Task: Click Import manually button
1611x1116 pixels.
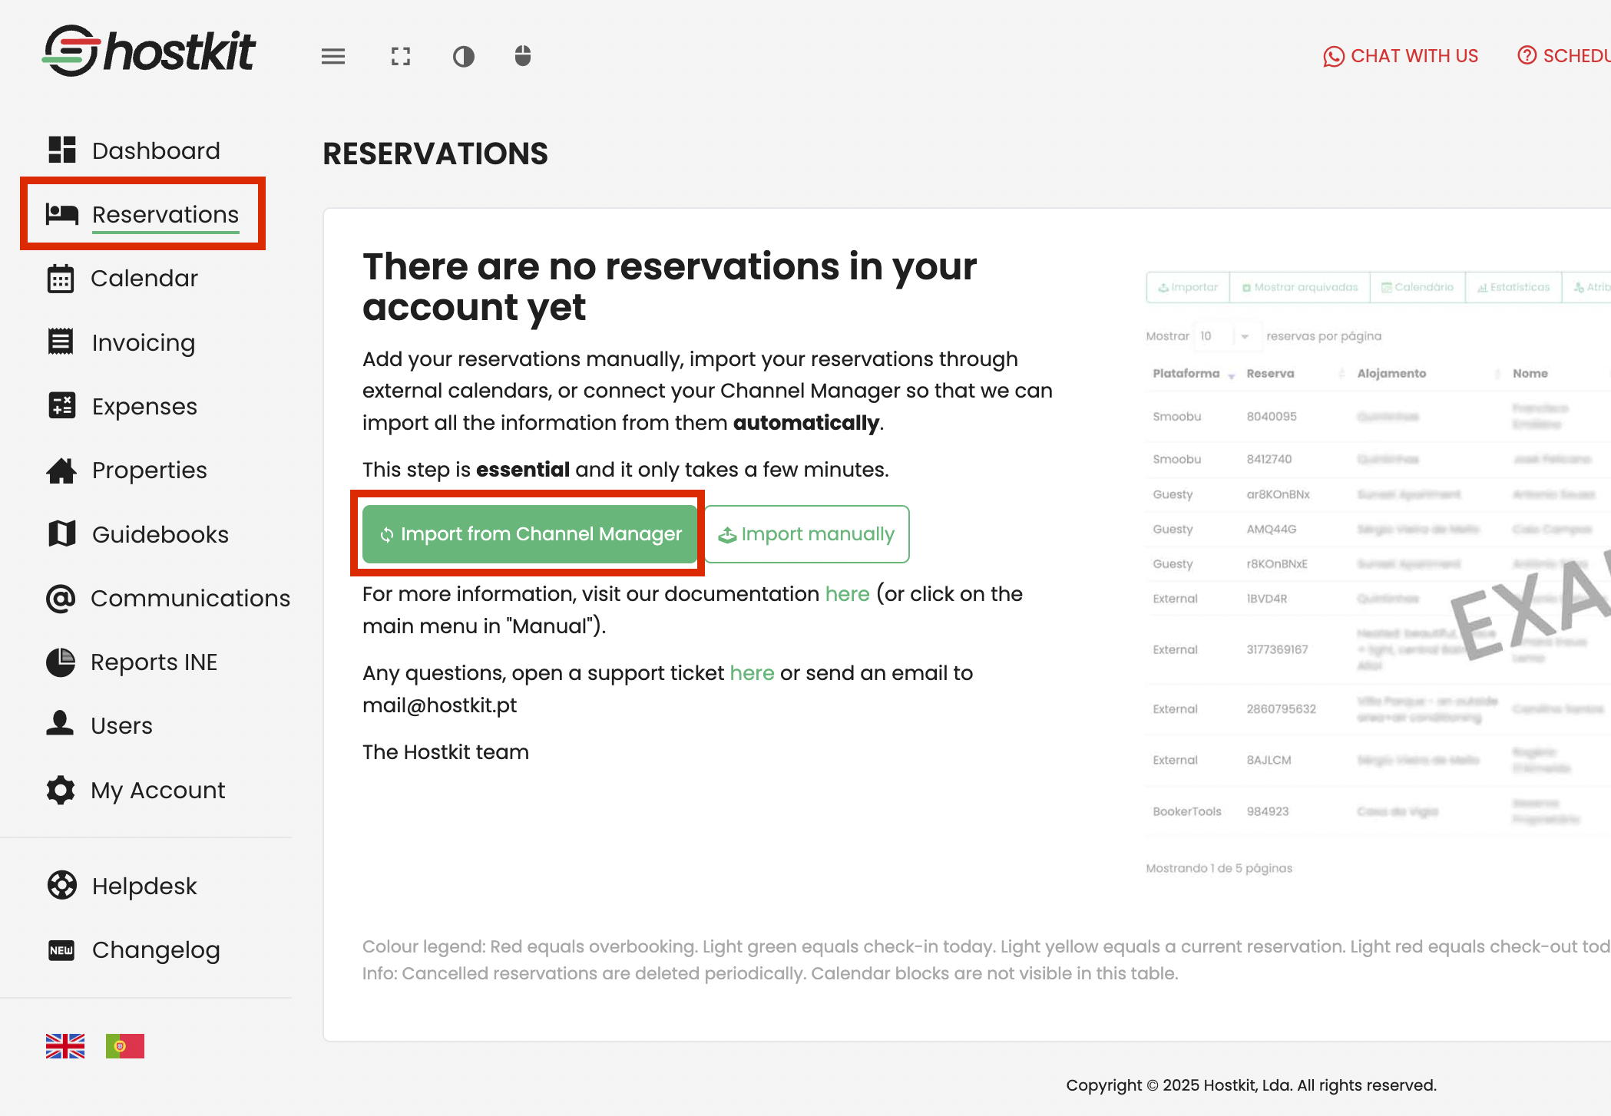Action: click(806, 534)
